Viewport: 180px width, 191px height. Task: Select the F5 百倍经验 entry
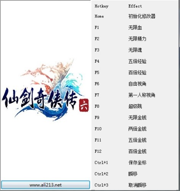135,73
